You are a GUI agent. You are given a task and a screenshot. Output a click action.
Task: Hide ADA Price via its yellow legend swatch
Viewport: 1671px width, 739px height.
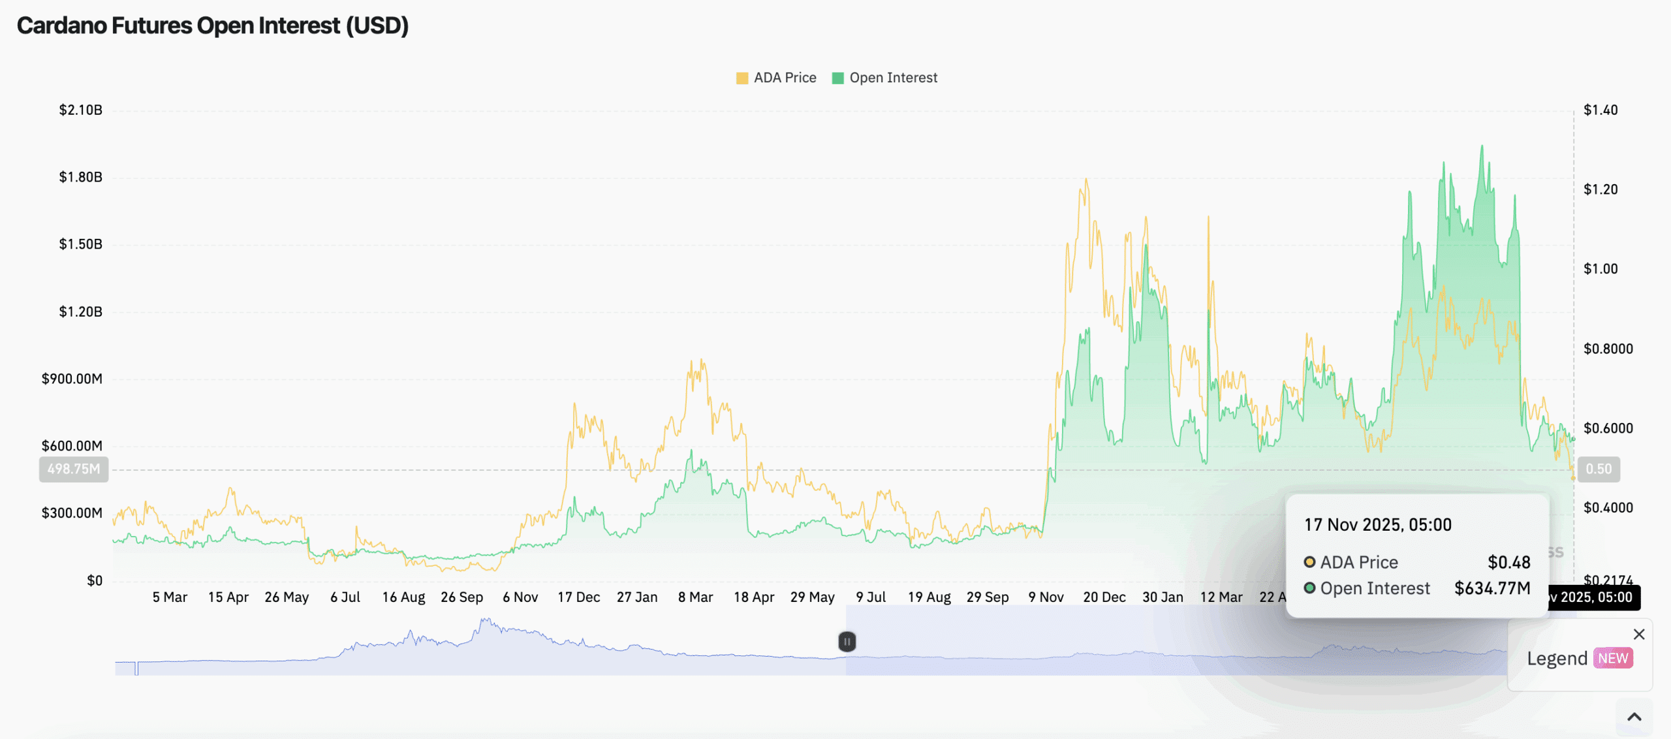[741, 77]
